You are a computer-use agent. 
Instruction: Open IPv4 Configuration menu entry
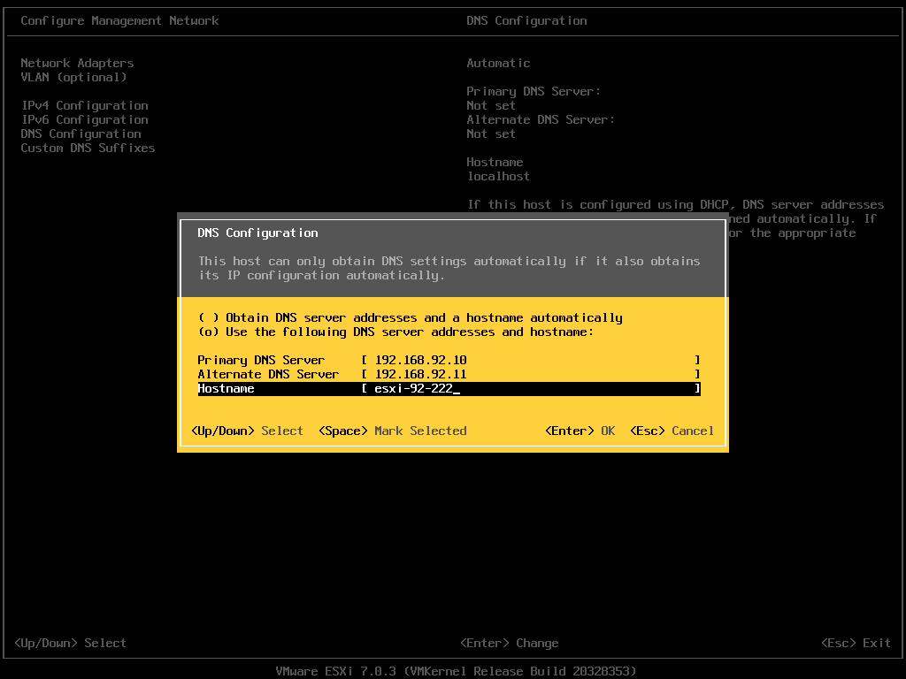coord(84,105)
